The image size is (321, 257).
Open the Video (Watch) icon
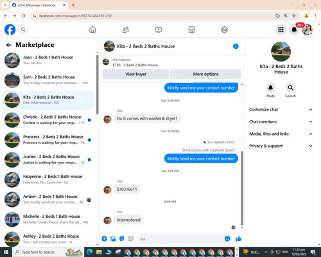pyautogui.click(x=159, y=30)
